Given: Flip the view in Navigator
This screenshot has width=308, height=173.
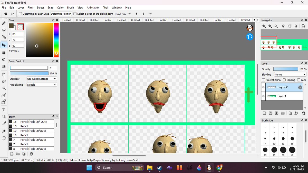Looking at the screenshot, I should 303,26.
